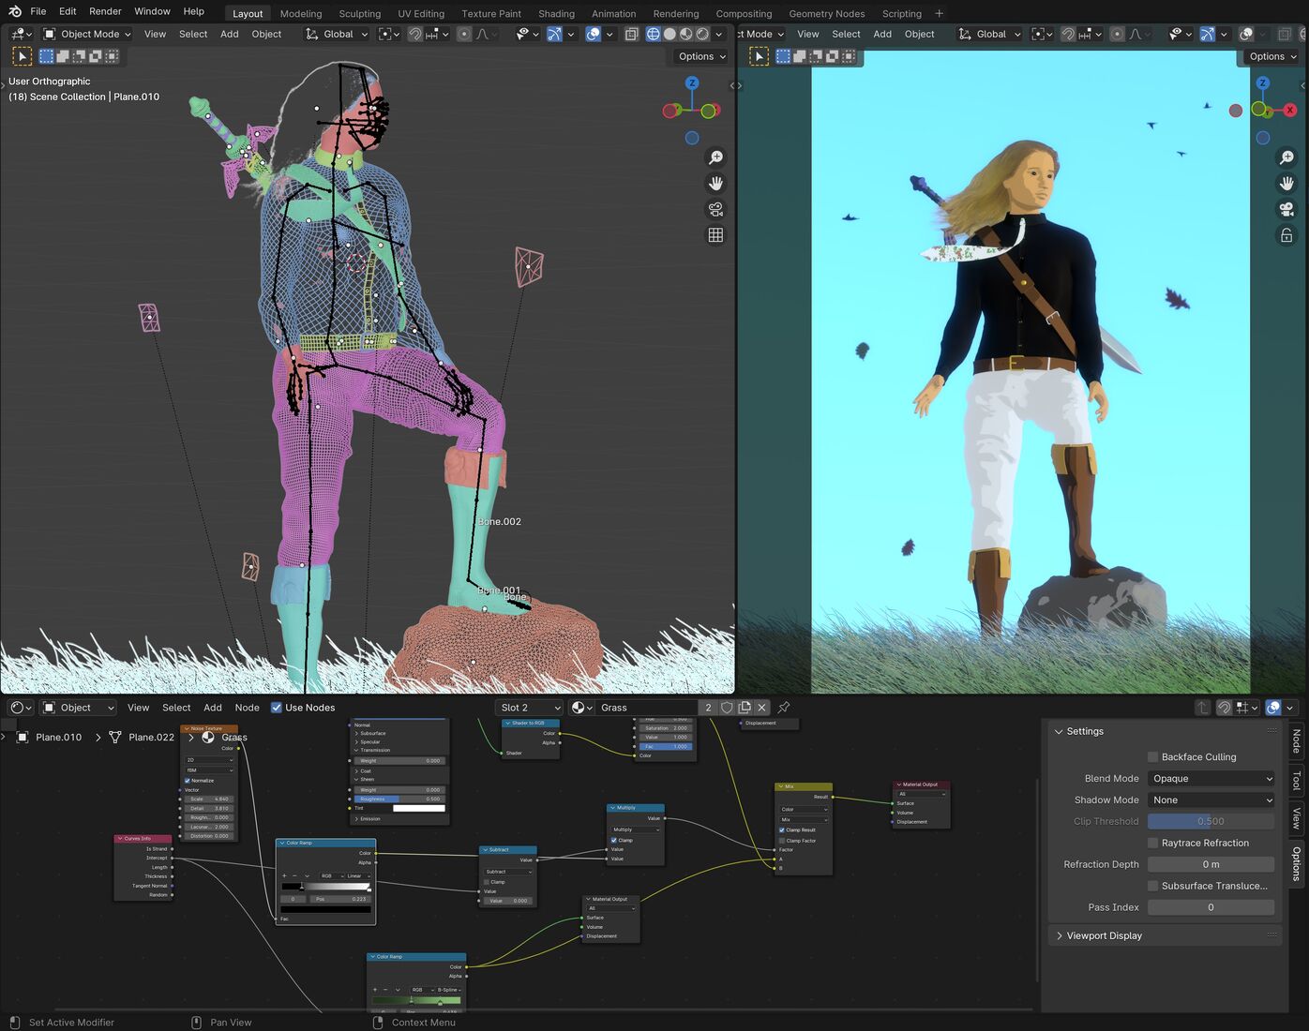1309x1031 pixels.
Task: Switch left viewport to solid shading
Action: [670, 34]
